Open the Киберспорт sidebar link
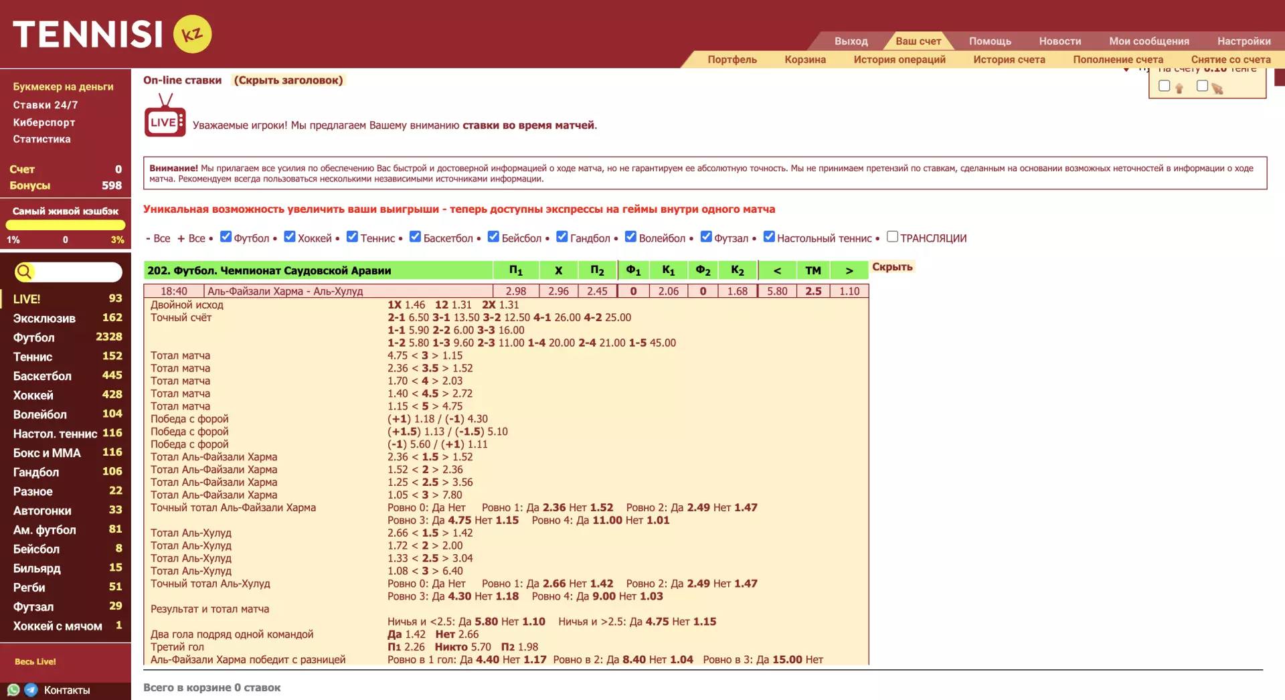The height and width of the screenshot is (700, 1285). 44,122
